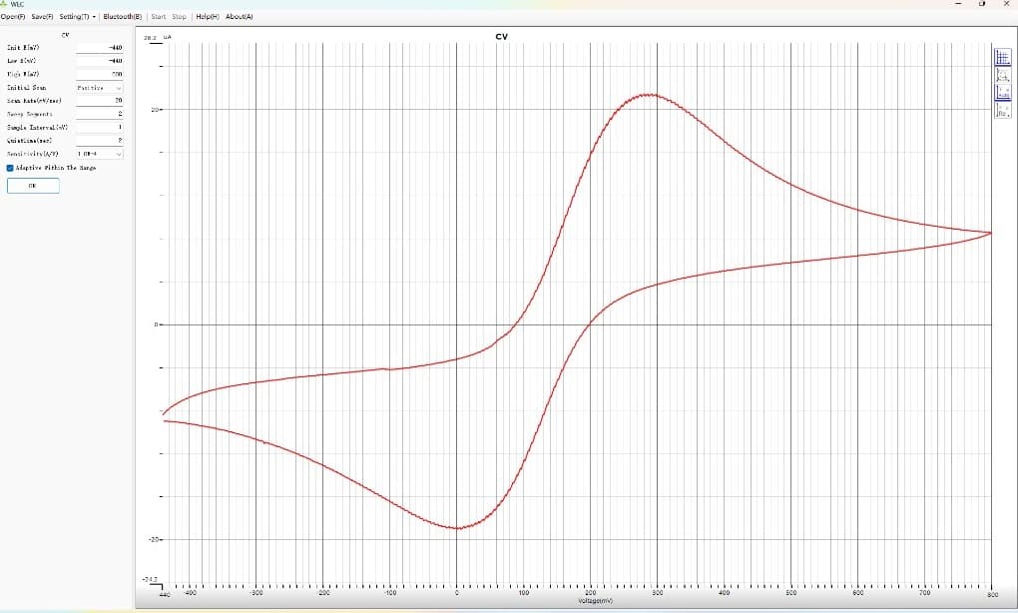Screen dimensions: 1018x613
Task: Open the Initial Scan dropdown
Action: pyautogui.click(x=99, y=88)
